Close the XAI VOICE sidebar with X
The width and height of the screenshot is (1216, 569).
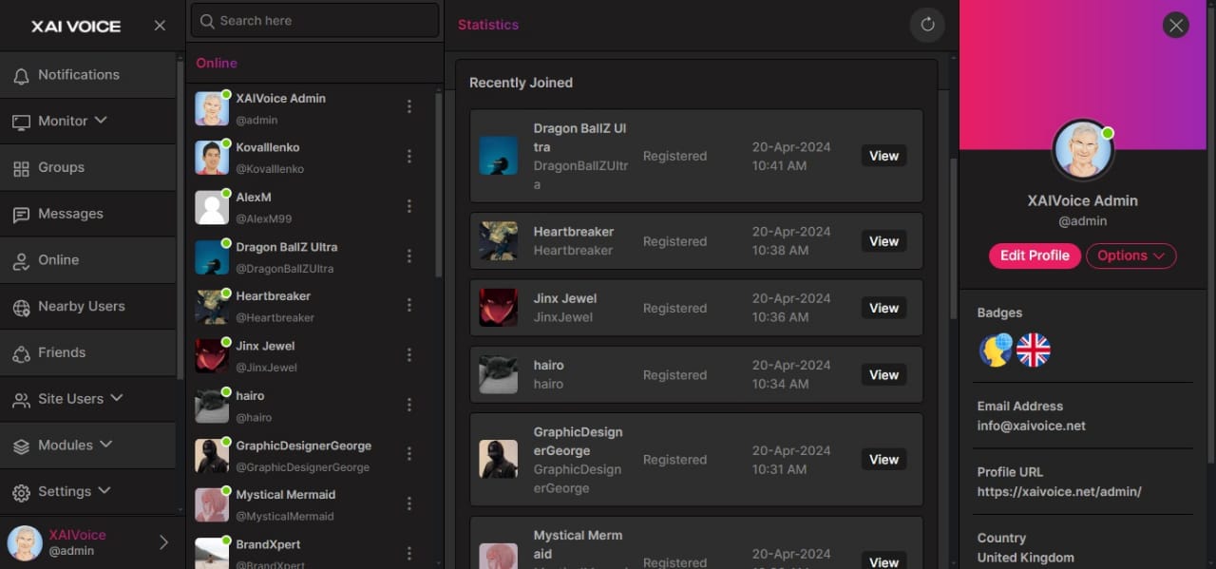coord(160,26)
